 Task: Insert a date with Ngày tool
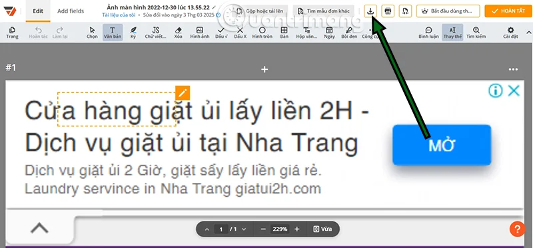[329, 33]
